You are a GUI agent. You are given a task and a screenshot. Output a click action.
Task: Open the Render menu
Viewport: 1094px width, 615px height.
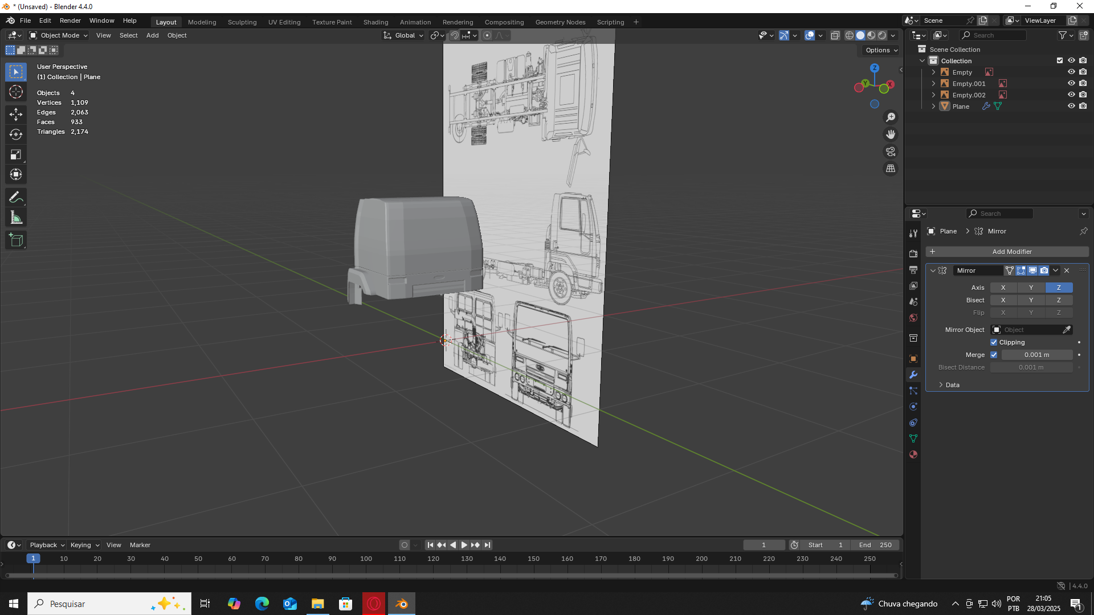coord(70,20)
